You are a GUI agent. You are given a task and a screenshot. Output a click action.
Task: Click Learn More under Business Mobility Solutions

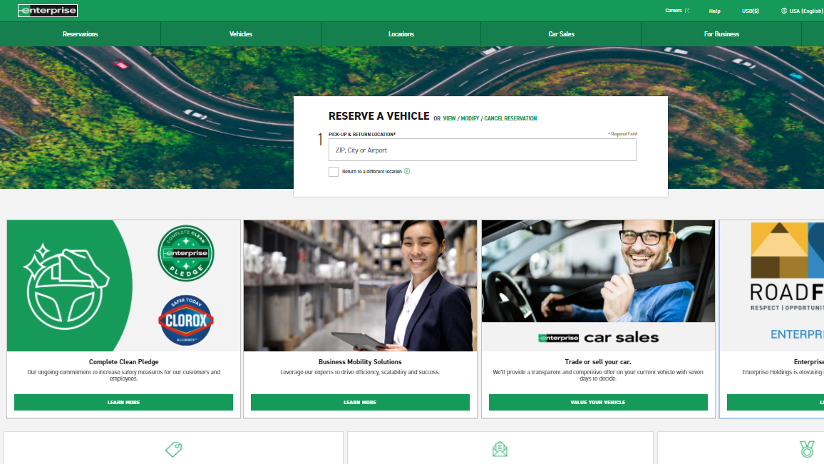pos(360,402)
